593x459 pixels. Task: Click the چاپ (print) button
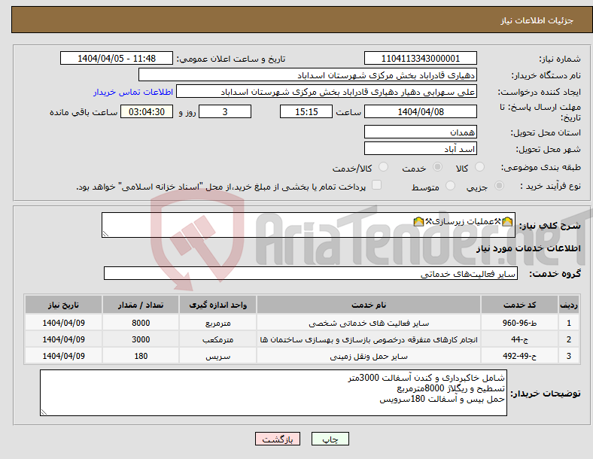pos(330,439)
